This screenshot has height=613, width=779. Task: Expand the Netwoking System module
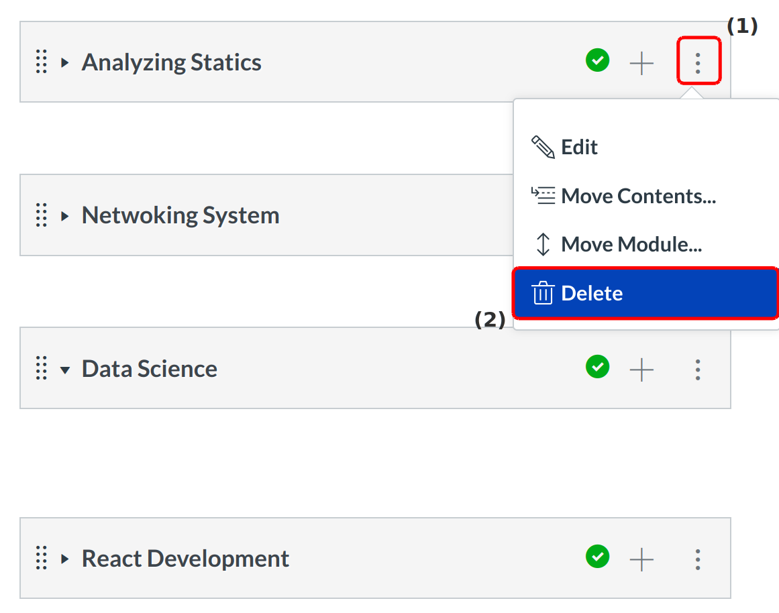65,216
